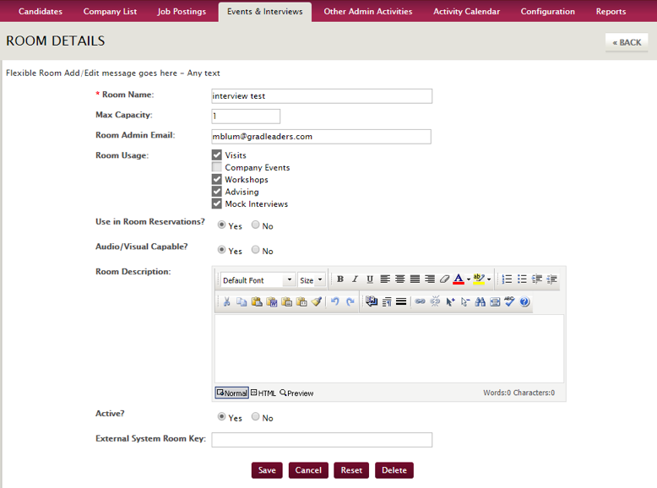Image resolution: width=657 pixels, height=488 pixels.
Task: Redo the last edit
Action: tap(350, 301)
